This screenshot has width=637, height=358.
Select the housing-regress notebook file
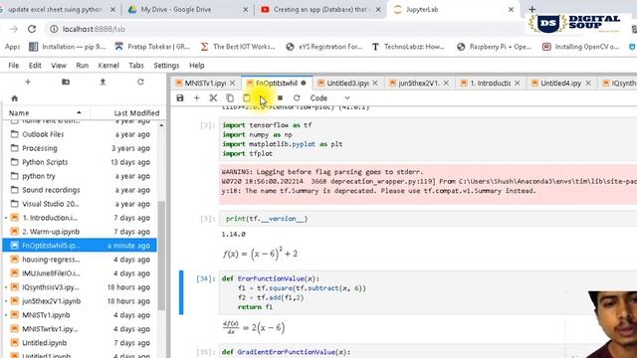point(80,260)
